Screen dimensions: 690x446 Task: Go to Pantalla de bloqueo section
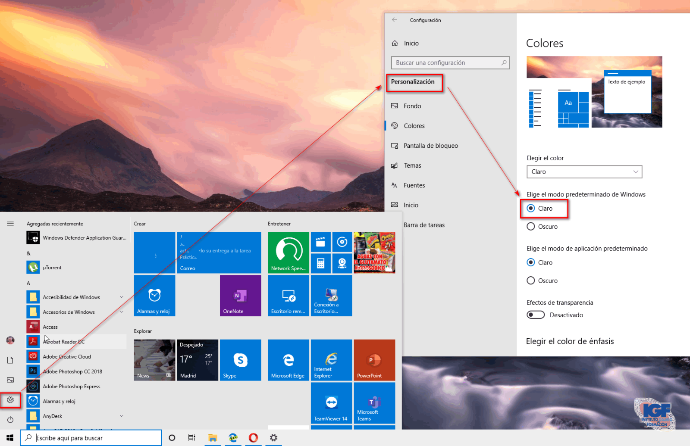click(430, 146)
